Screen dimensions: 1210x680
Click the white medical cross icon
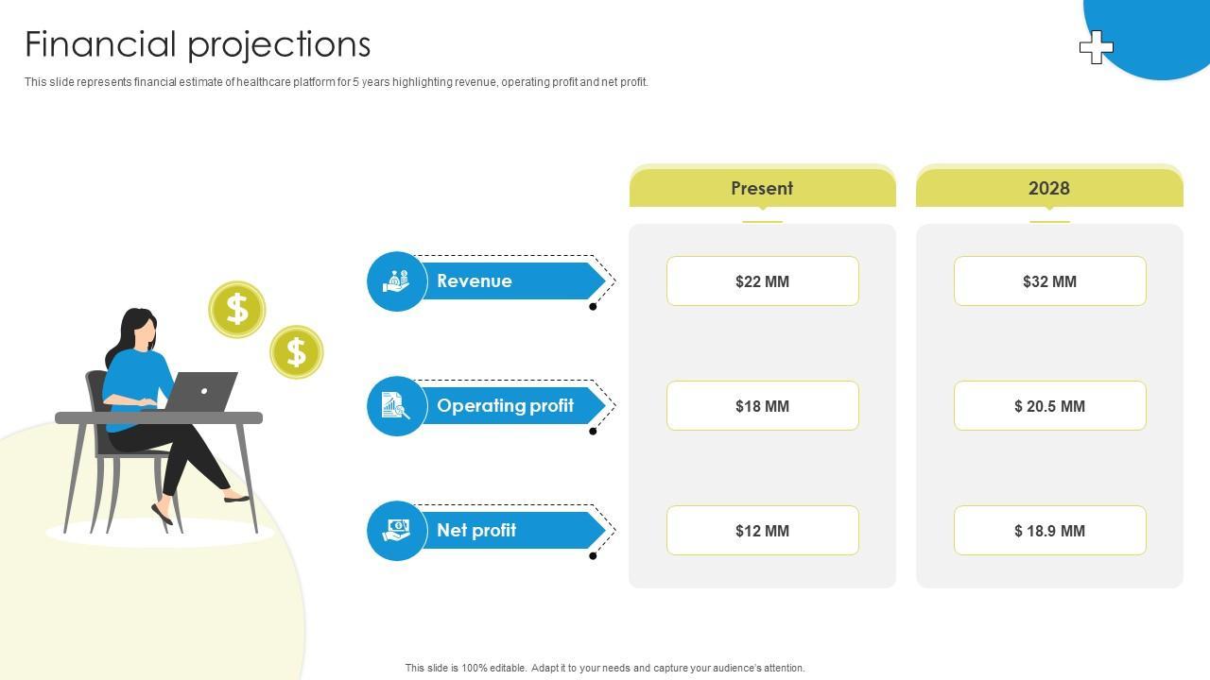(1096, 47)
